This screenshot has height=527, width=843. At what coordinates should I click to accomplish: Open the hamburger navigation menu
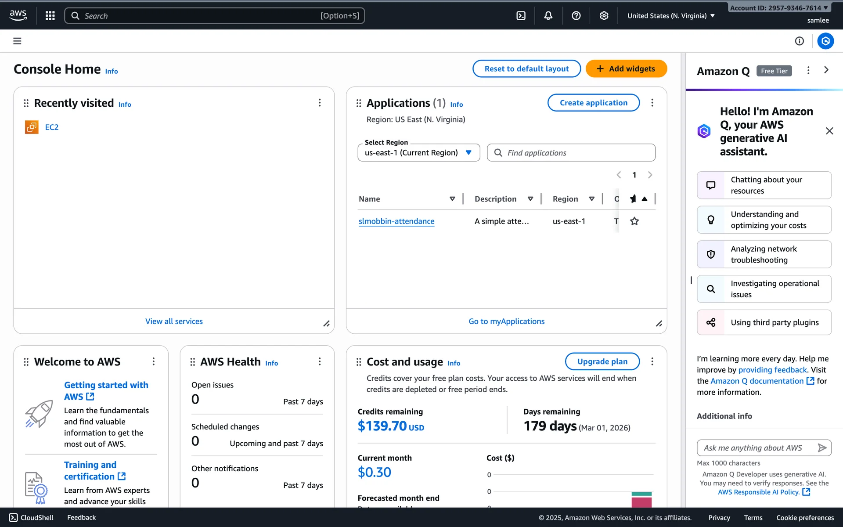[17, 41]
